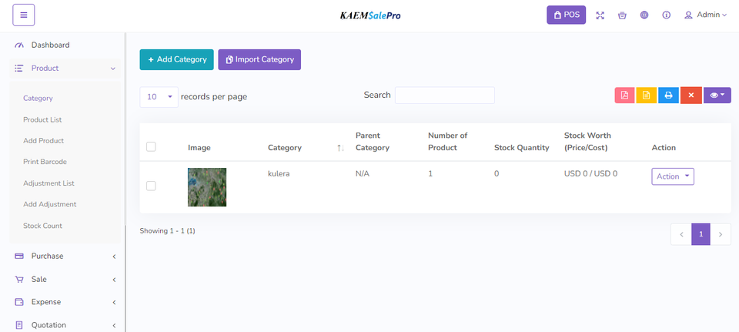Open the records per page dropdown
The image size is (739, 332).
coord(159,97)
